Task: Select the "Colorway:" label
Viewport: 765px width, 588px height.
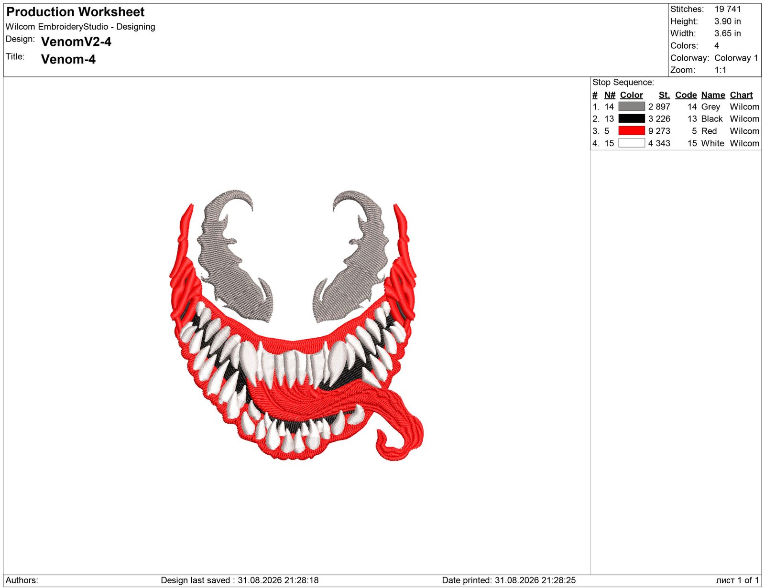Action: [x=690, y=58]
